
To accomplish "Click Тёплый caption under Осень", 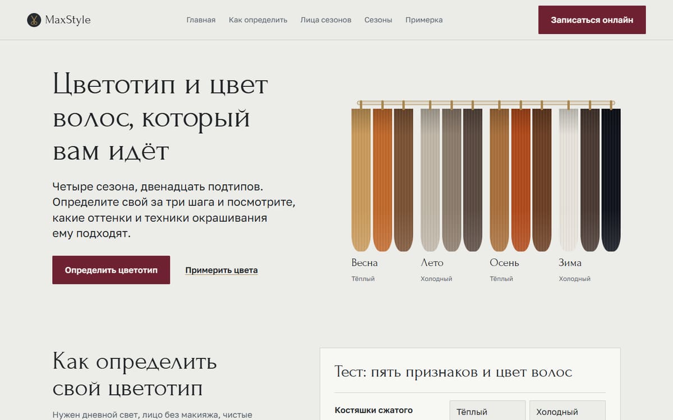I will pos(501,278).
